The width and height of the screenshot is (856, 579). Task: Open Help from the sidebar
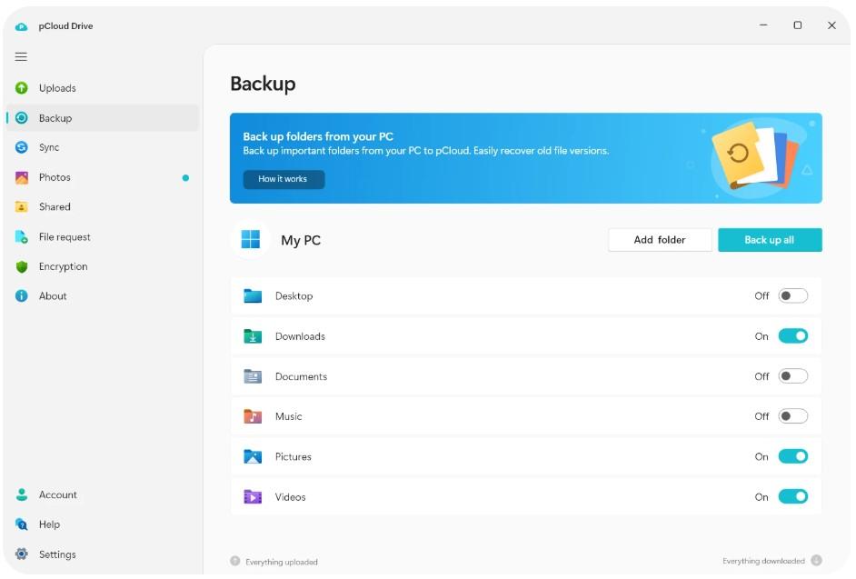click(x=103, y=524)
